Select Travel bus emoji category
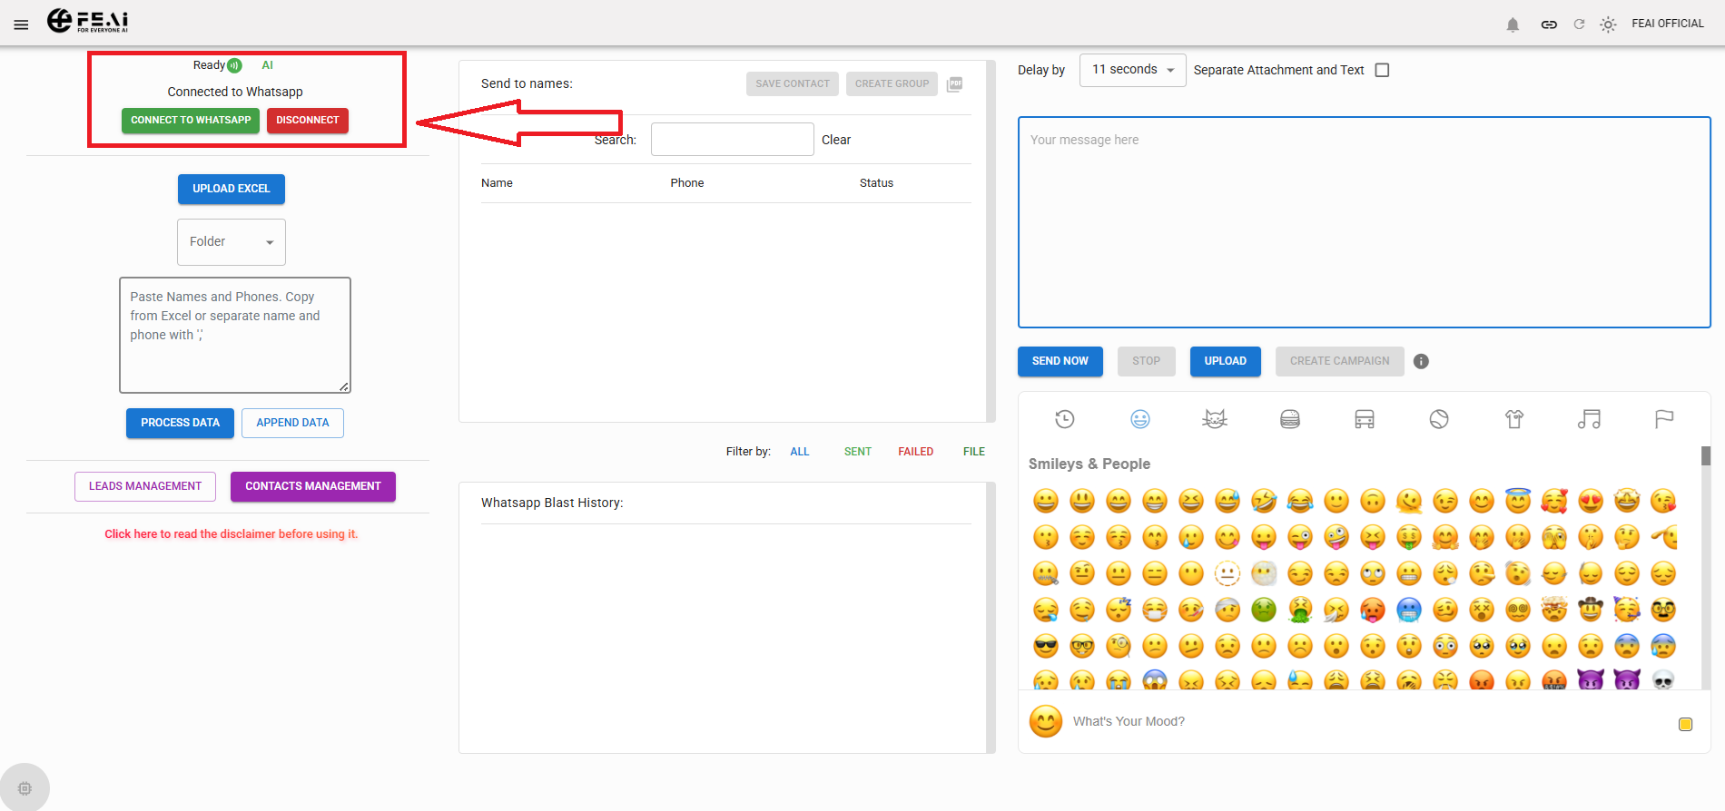This screenshot has height=811, width=1725. click(x=1365, y=419)
